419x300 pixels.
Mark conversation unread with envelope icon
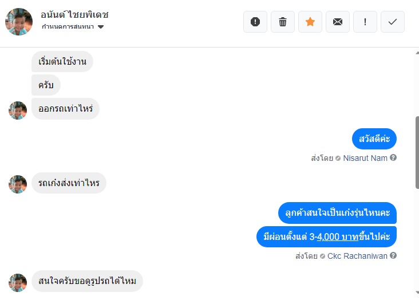click(338, 22)
